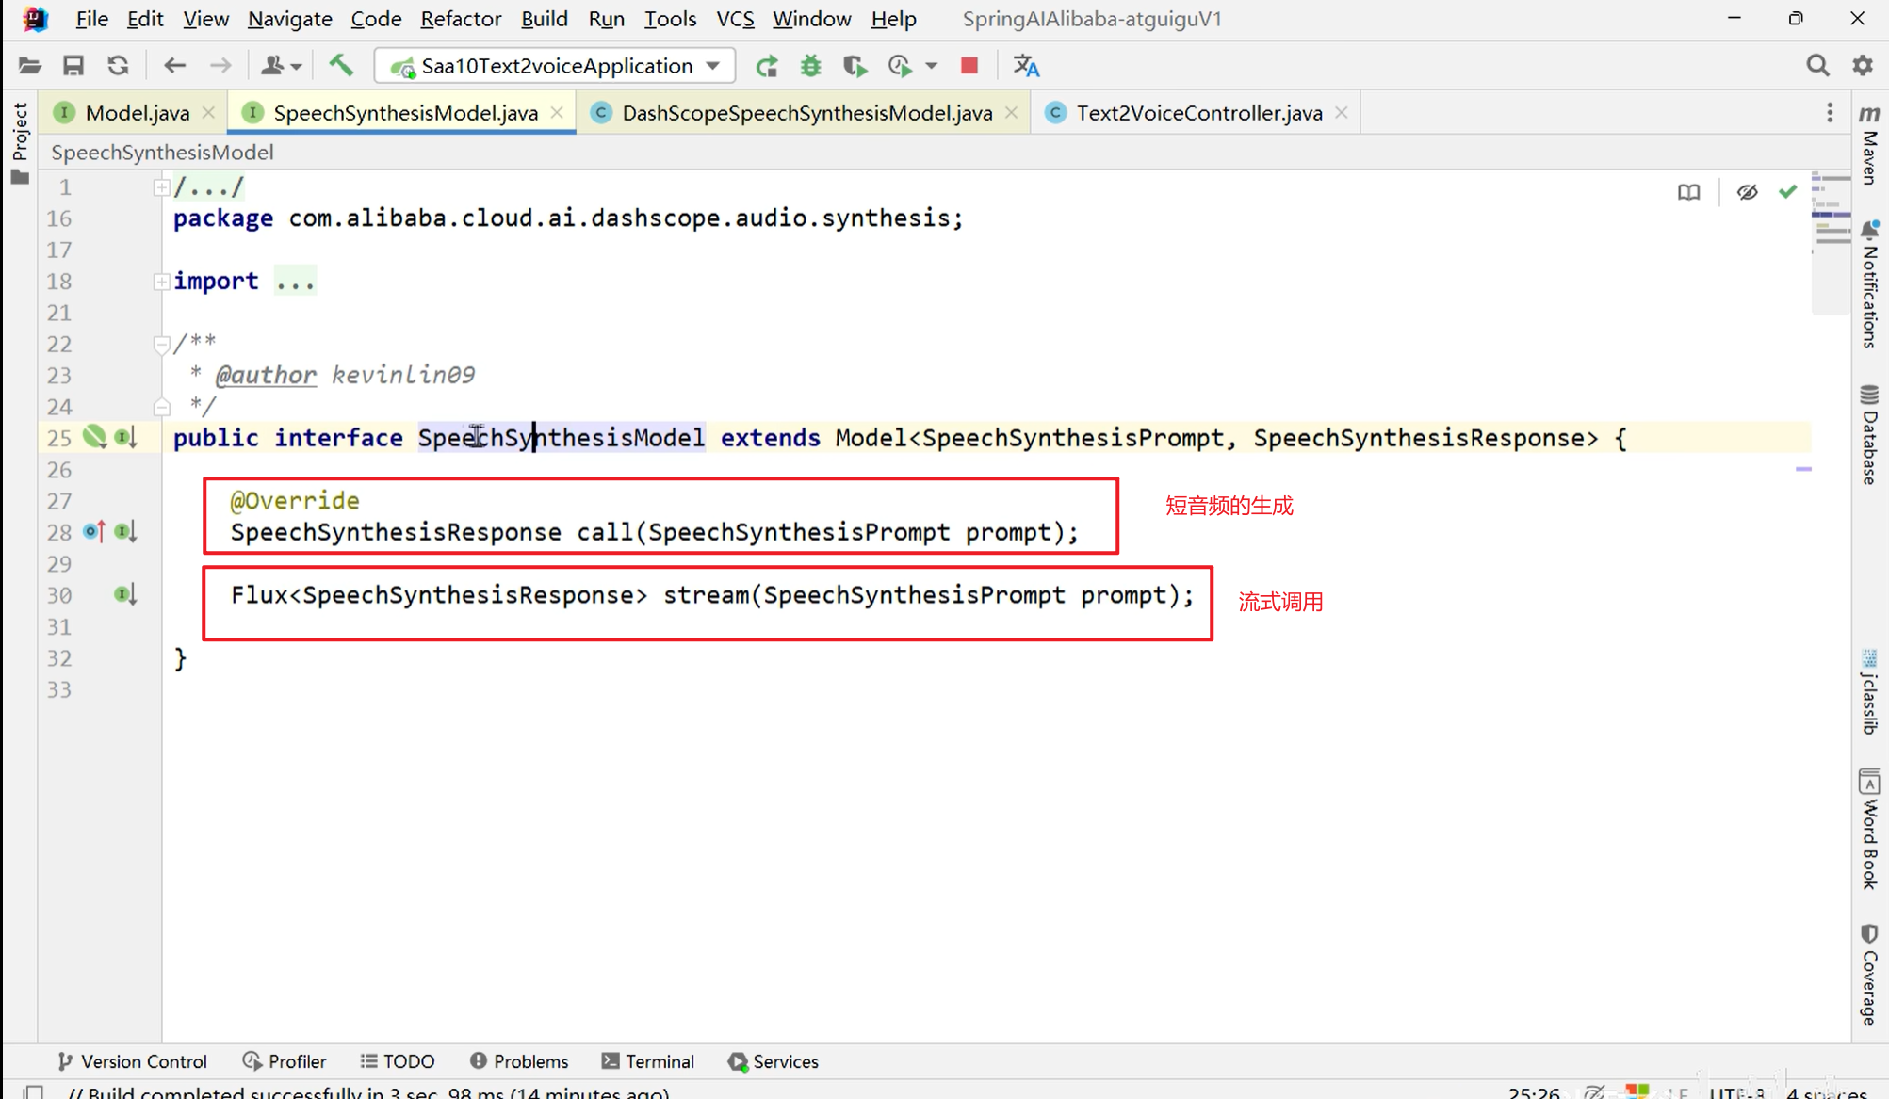This screenshot has height=1099, width=1889.
Task: Click the Synchronize/reload icon in toolbar
Action: [x=118, y=65]
